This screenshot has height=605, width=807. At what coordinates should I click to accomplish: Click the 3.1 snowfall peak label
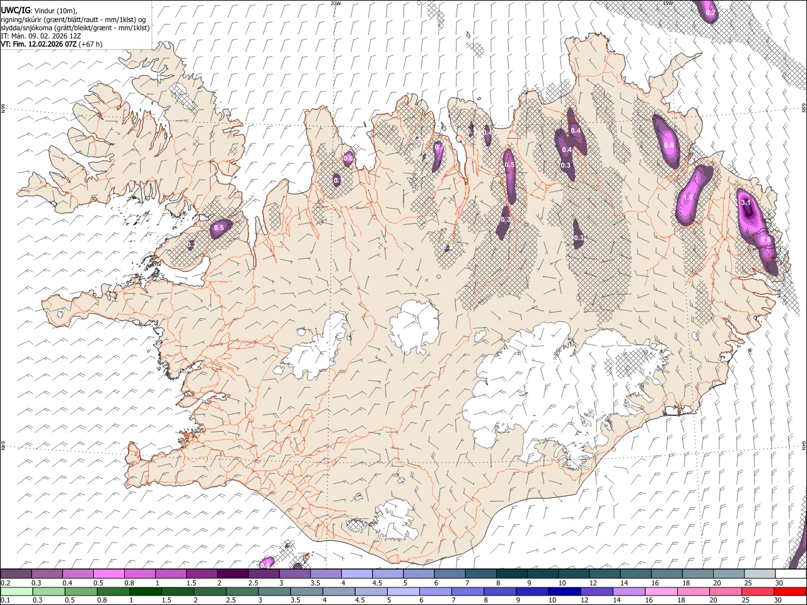pos(746,202)
